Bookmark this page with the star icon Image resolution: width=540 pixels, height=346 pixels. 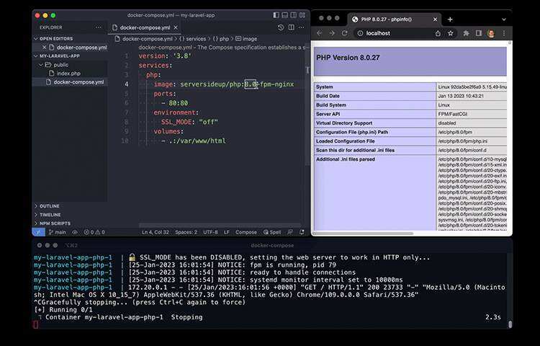(x=451, y=33)
